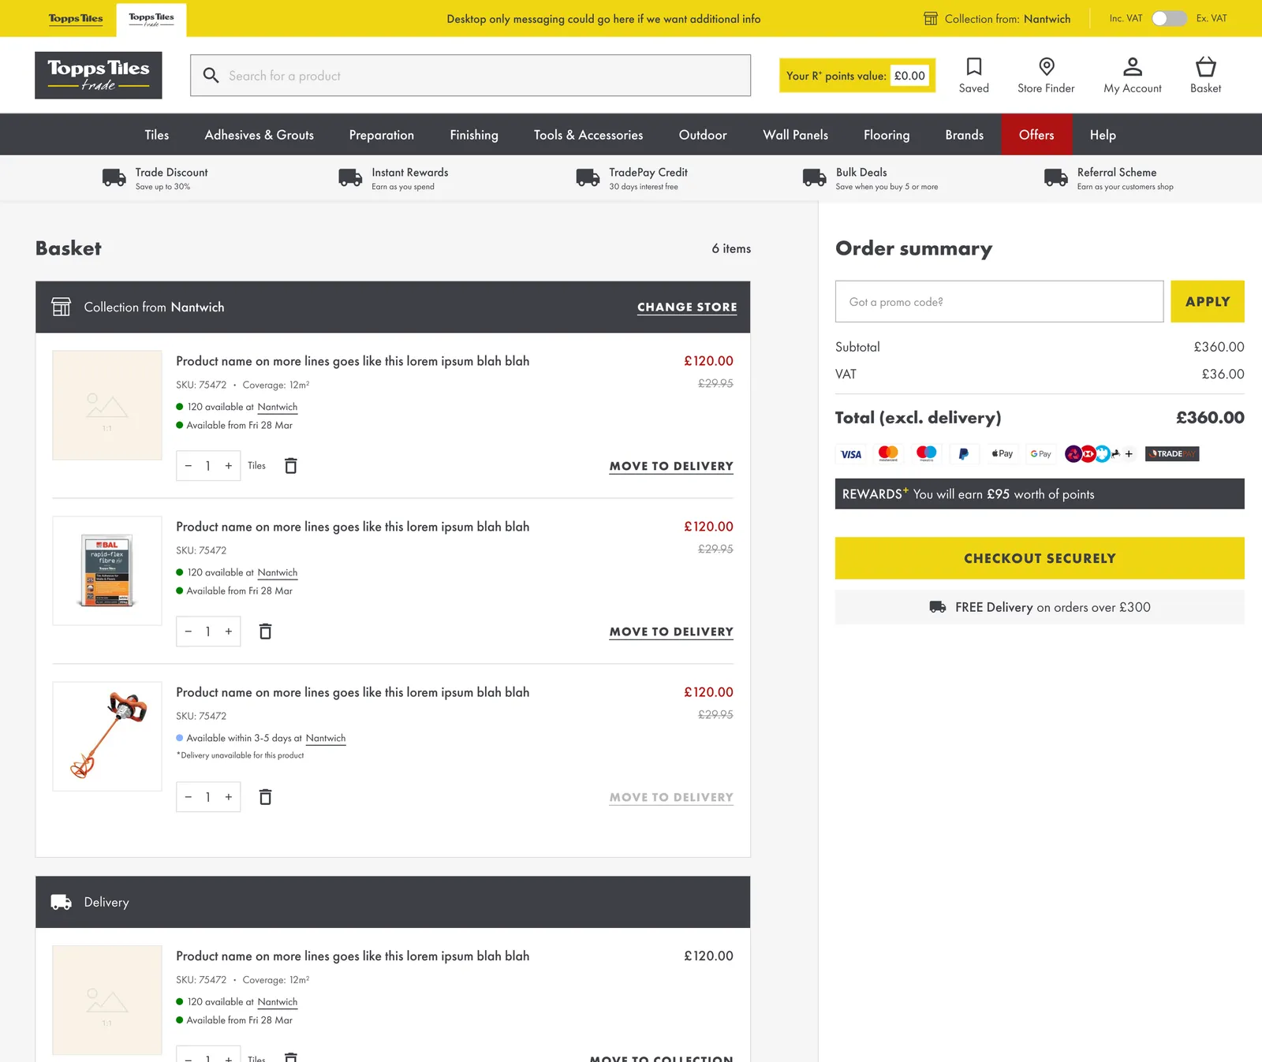Click the TradePay Credit truck icon
1262x1062 pixels.
(588, 178)
